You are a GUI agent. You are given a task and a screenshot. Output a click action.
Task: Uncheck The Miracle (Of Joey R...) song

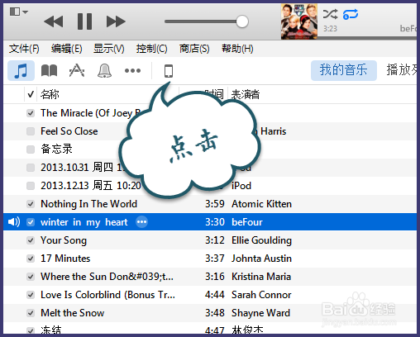pyautogui.click(x=31, y=113)
